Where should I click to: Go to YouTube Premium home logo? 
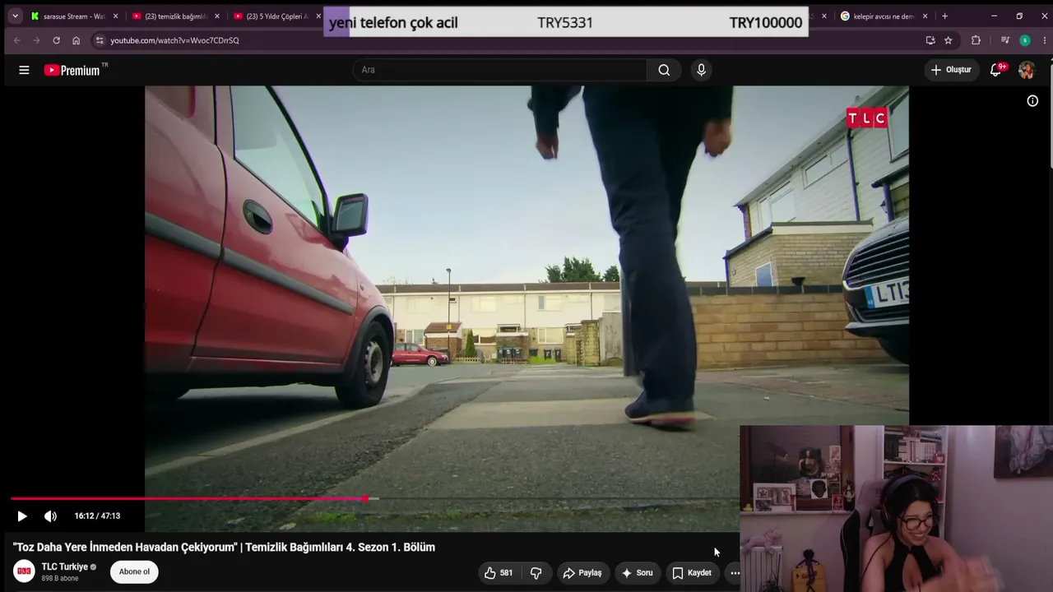[72, 70]
